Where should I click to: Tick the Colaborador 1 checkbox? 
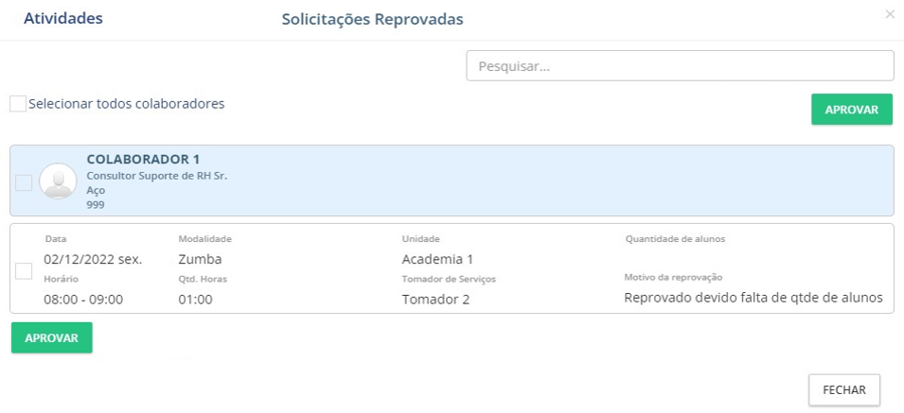24,182
